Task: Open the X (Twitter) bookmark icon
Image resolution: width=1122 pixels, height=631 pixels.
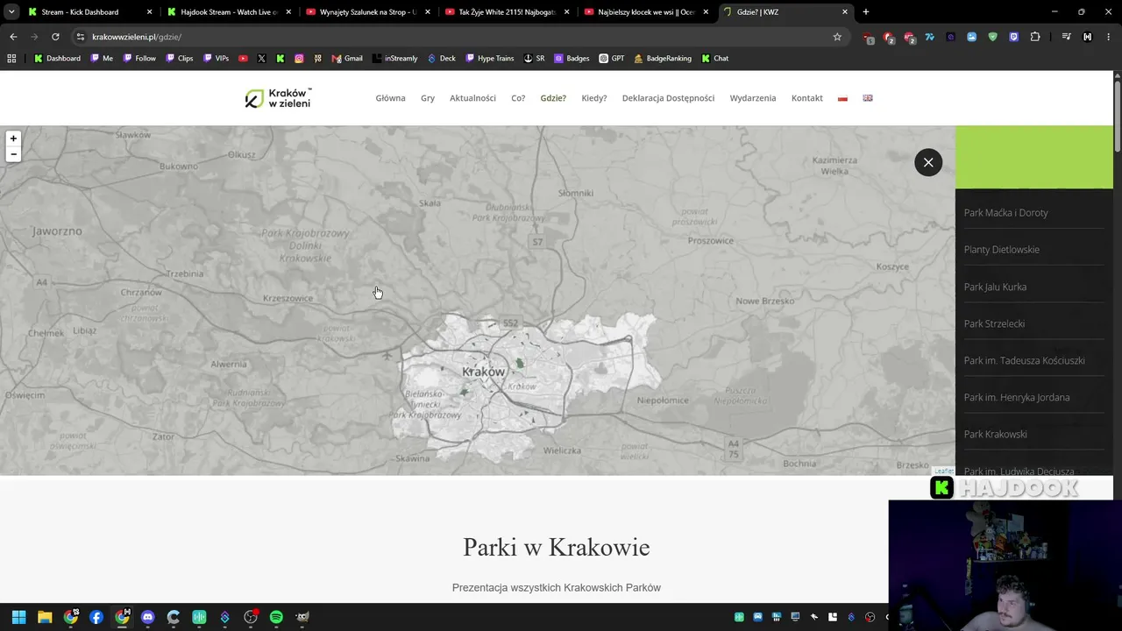Action: tap(261, 59)
